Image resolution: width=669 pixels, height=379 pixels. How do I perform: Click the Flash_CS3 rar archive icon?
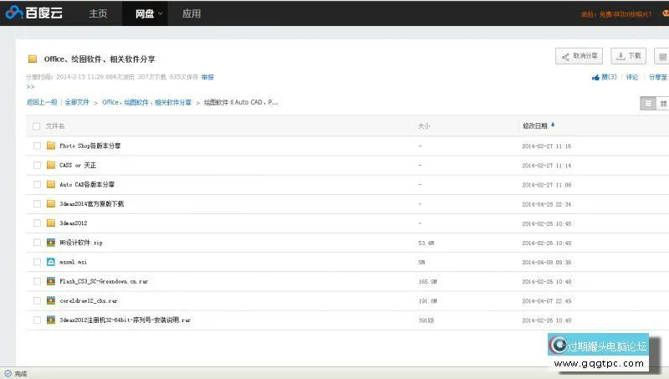pos(51,281)
